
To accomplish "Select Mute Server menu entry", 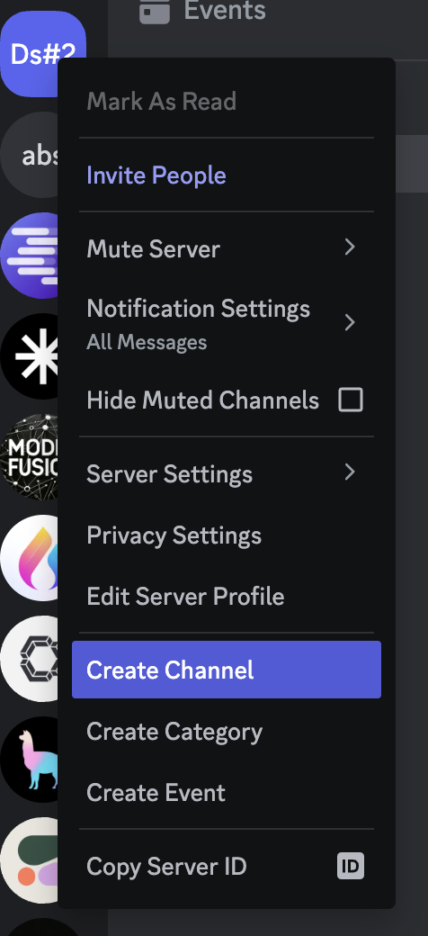I will [227, 249].
